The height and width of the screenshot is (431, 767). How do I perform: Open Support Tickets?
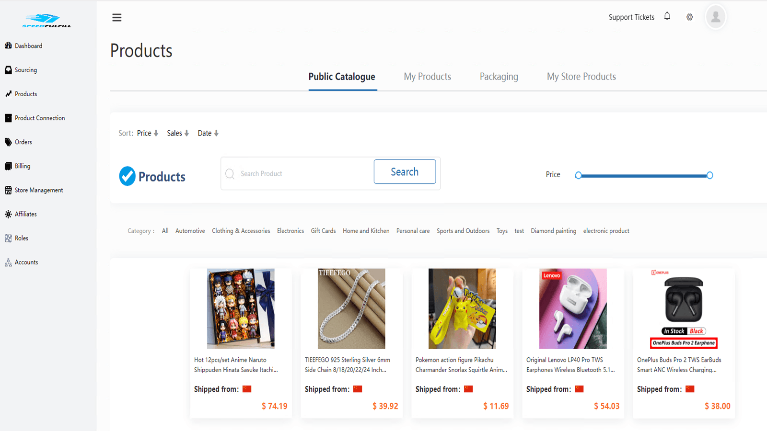(631, 17)
